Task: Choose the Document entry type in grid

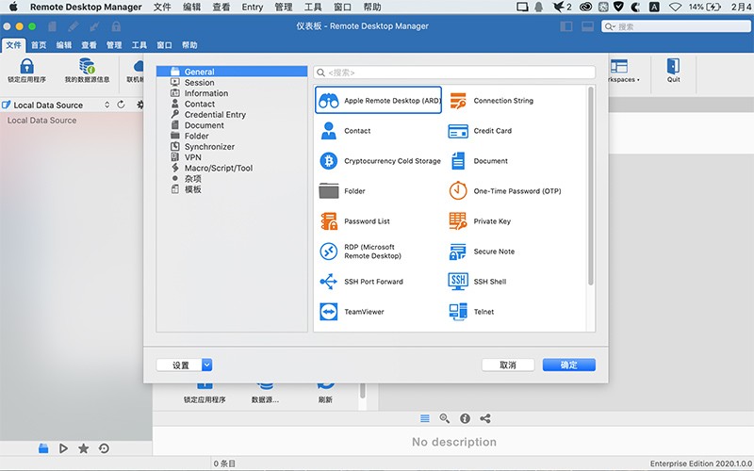Action: 478,161
